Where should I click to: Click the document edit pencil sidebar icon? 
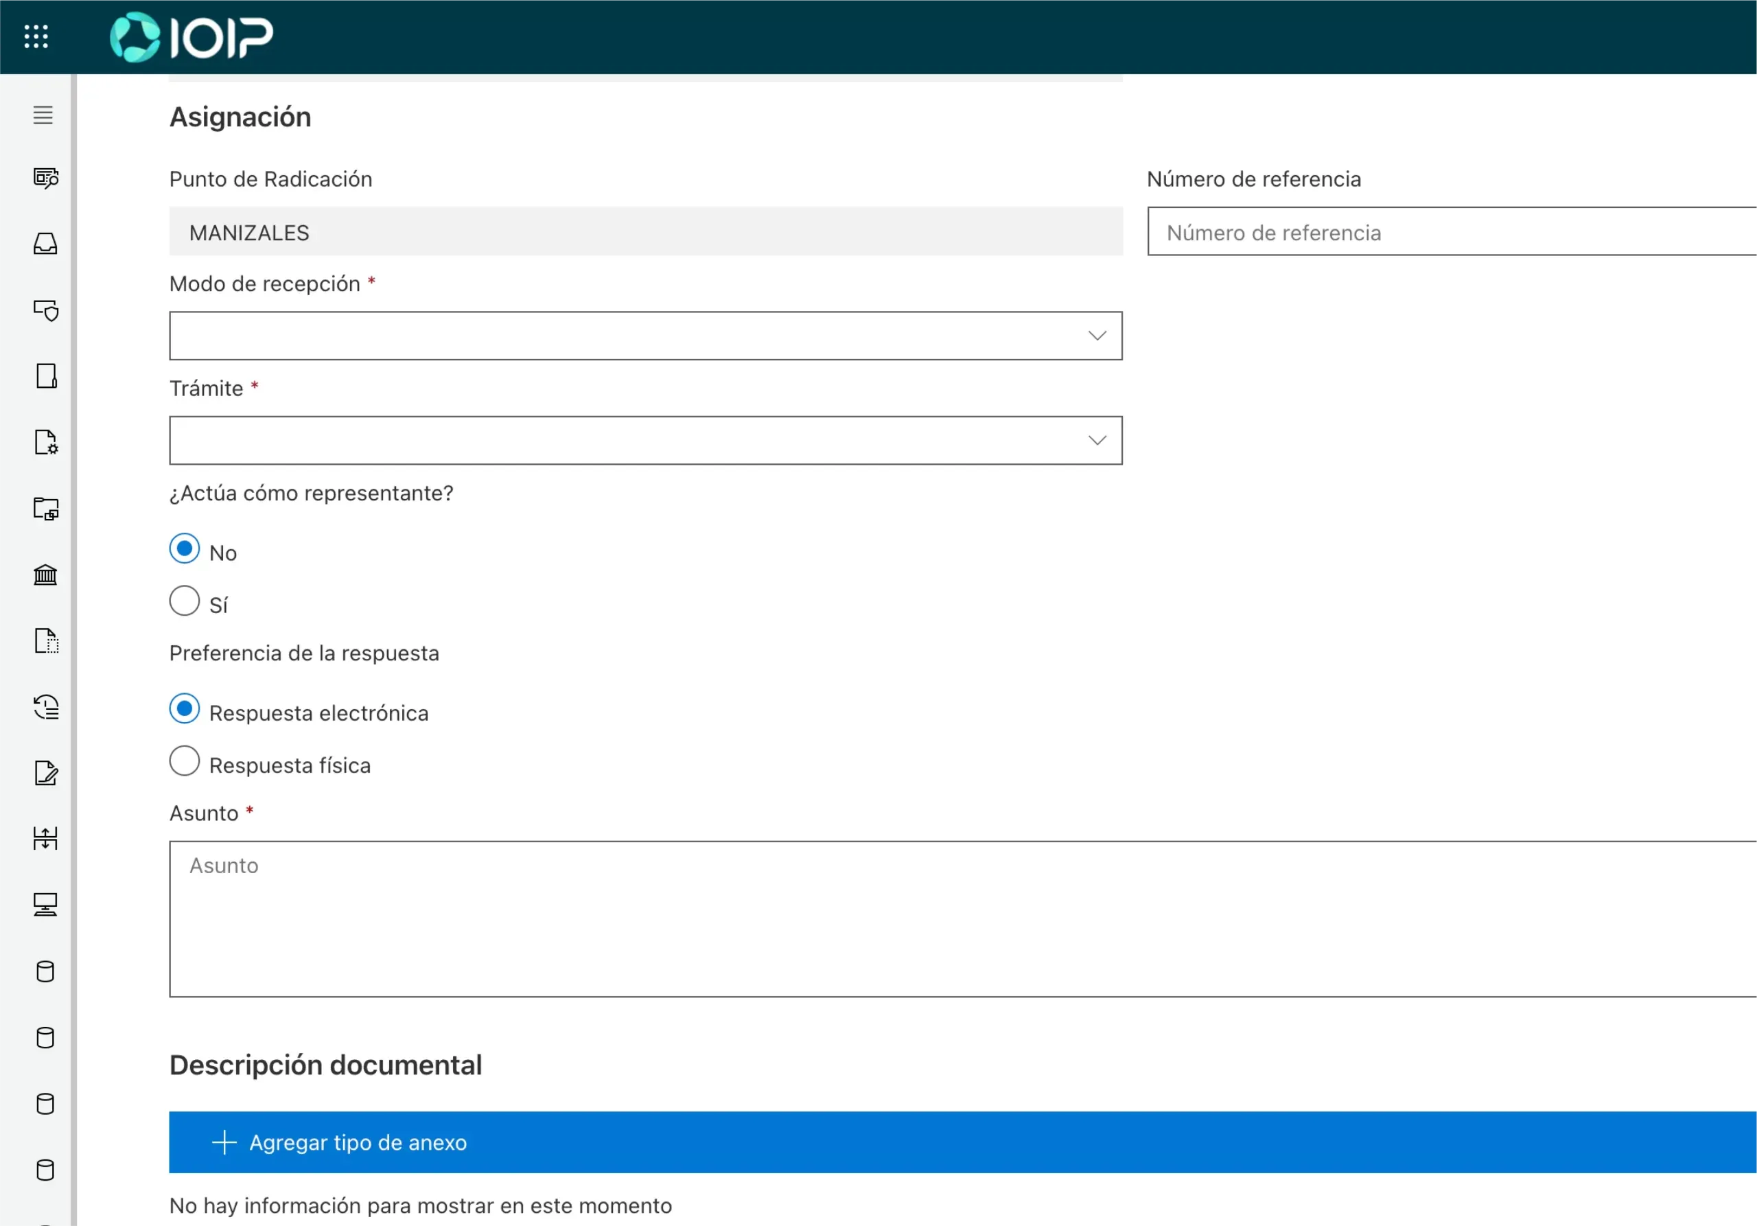coord(45,773)
